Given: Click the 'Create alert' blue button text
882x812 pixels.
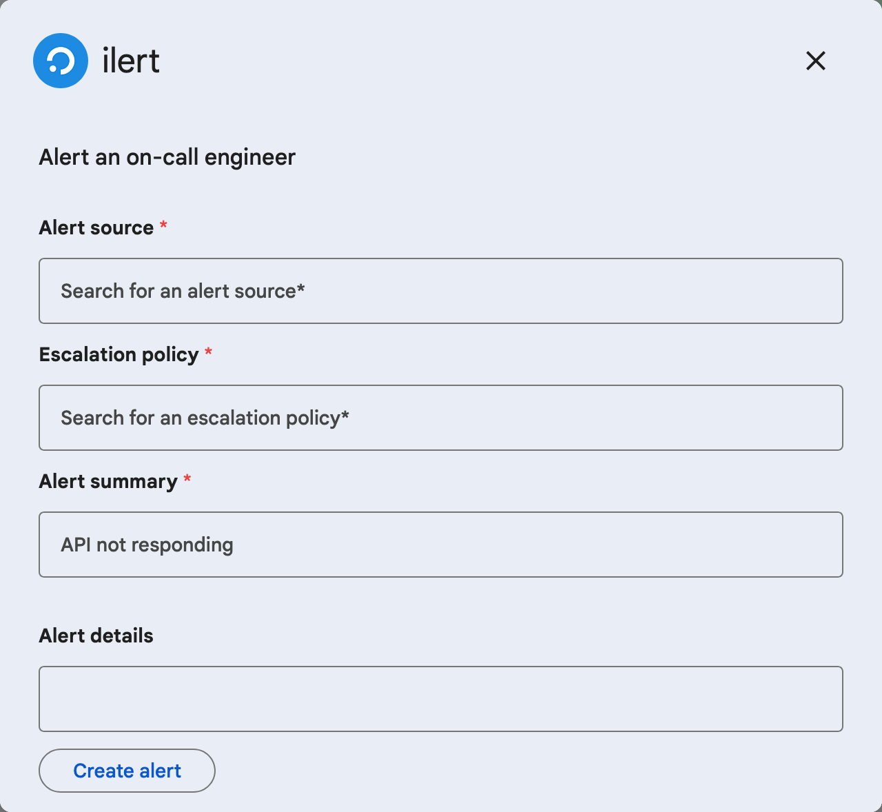Looking at the screenshot, I should (127, 771).
